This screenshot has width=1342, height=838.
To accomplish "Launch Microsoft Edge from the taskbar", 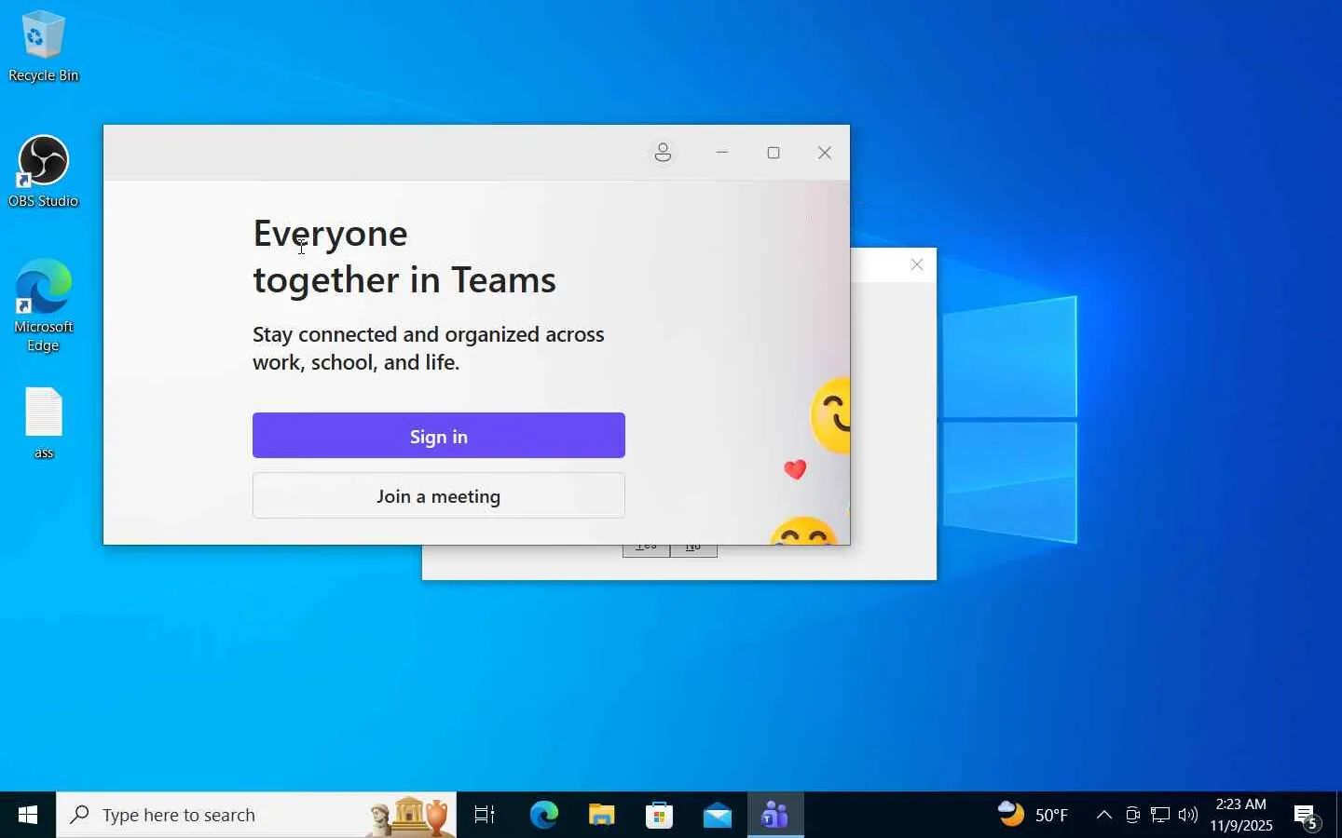I will point(544,816).
